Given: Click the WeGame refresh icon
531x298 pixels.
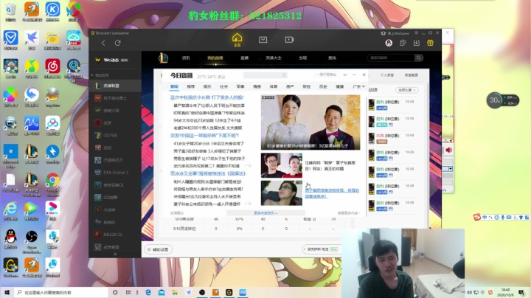Looking at the screenshot, I should click(117, 43).
